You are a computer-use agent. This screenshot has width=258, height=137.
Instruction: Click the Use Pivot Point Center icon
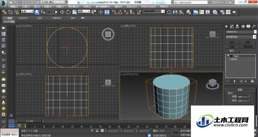[94, 12]
